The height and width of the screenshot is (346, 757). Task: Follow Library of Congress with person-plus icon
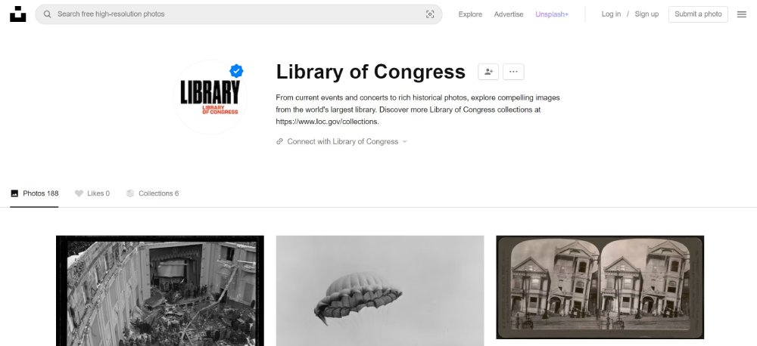(488, 72)
